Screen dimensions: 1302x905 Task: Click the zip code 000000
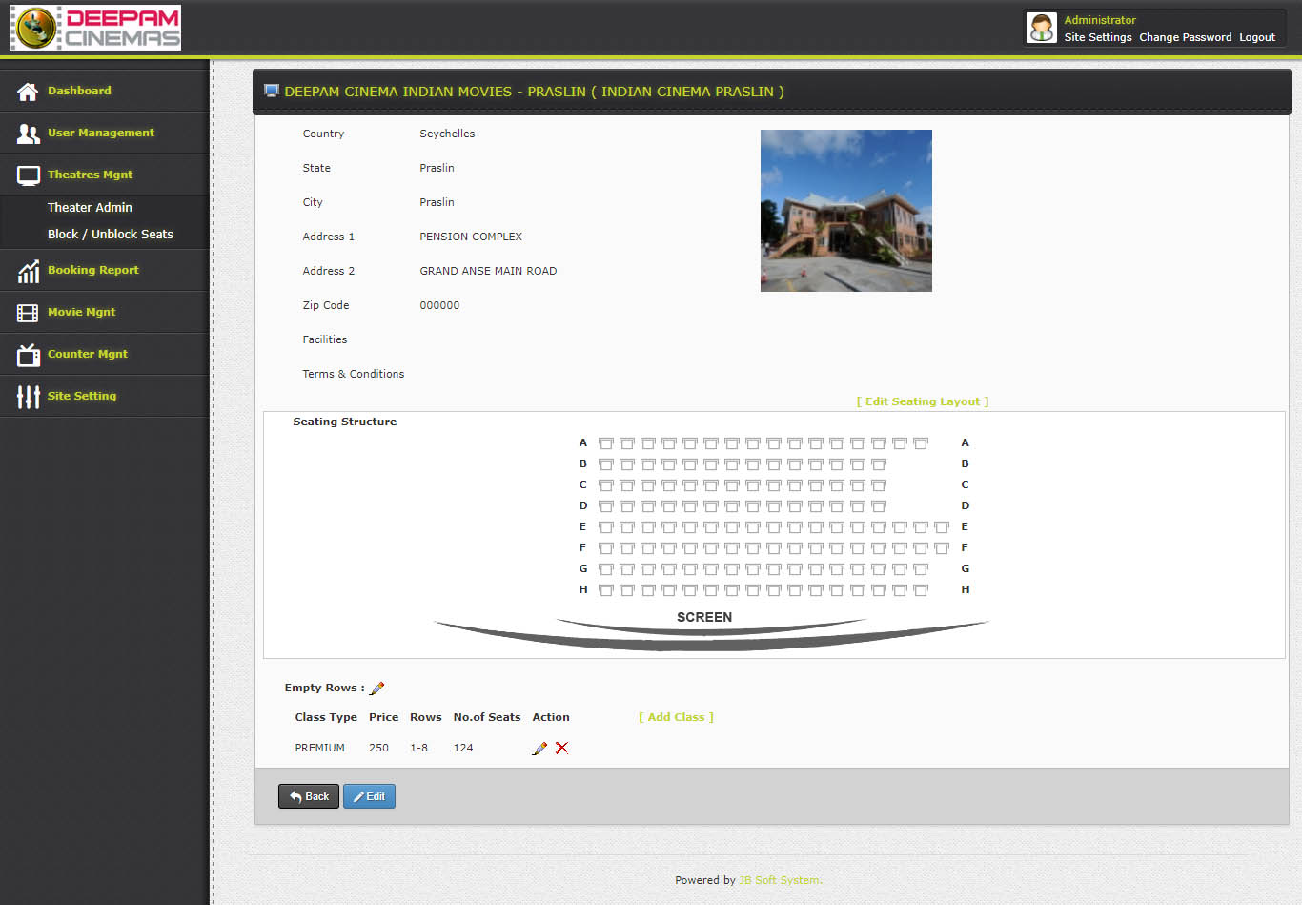pyautogui.click(x=439, y=305)
